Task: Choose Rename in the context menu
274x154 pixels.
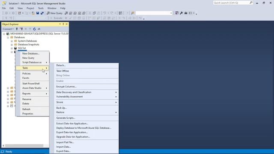Action: [x=33, y=99]
